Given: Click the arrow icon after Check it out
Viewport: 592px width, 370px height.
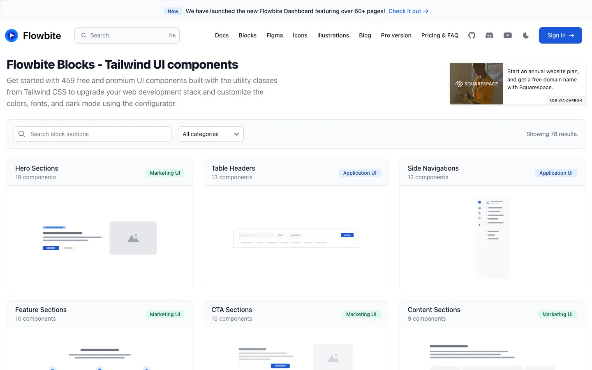Looking at the screenshot, I should 426,11.
